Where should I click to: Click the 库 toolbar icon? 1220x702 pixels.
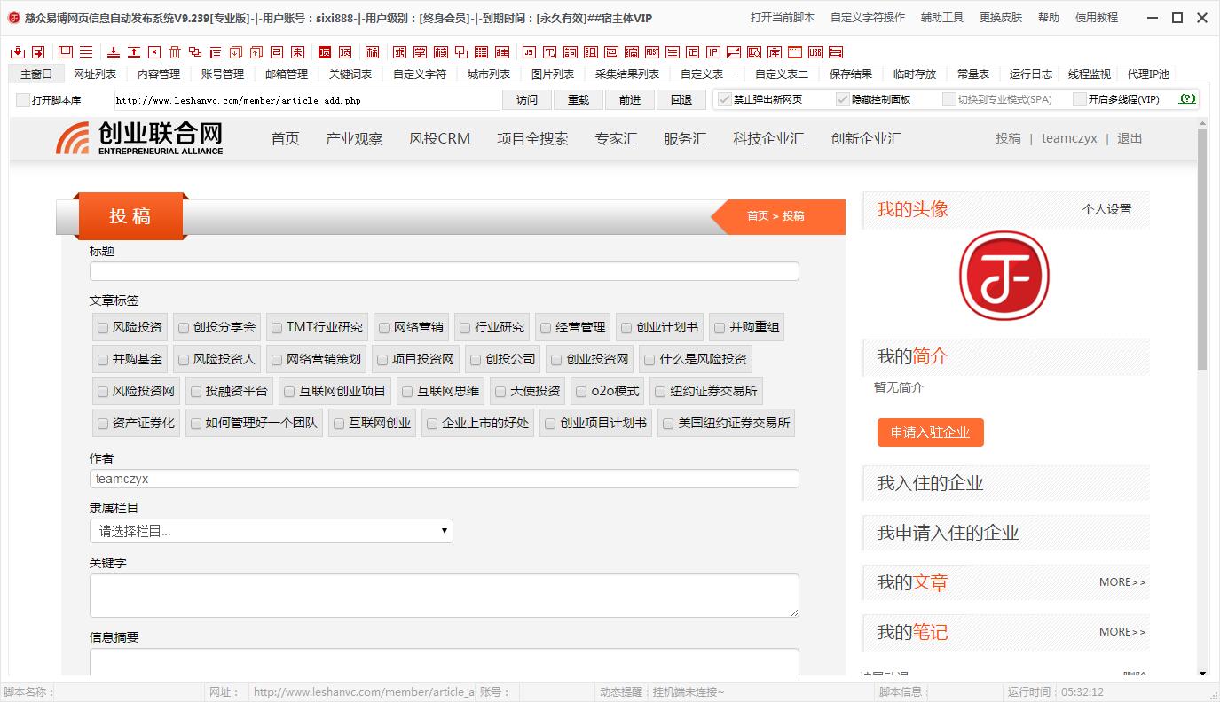(775, 52)
